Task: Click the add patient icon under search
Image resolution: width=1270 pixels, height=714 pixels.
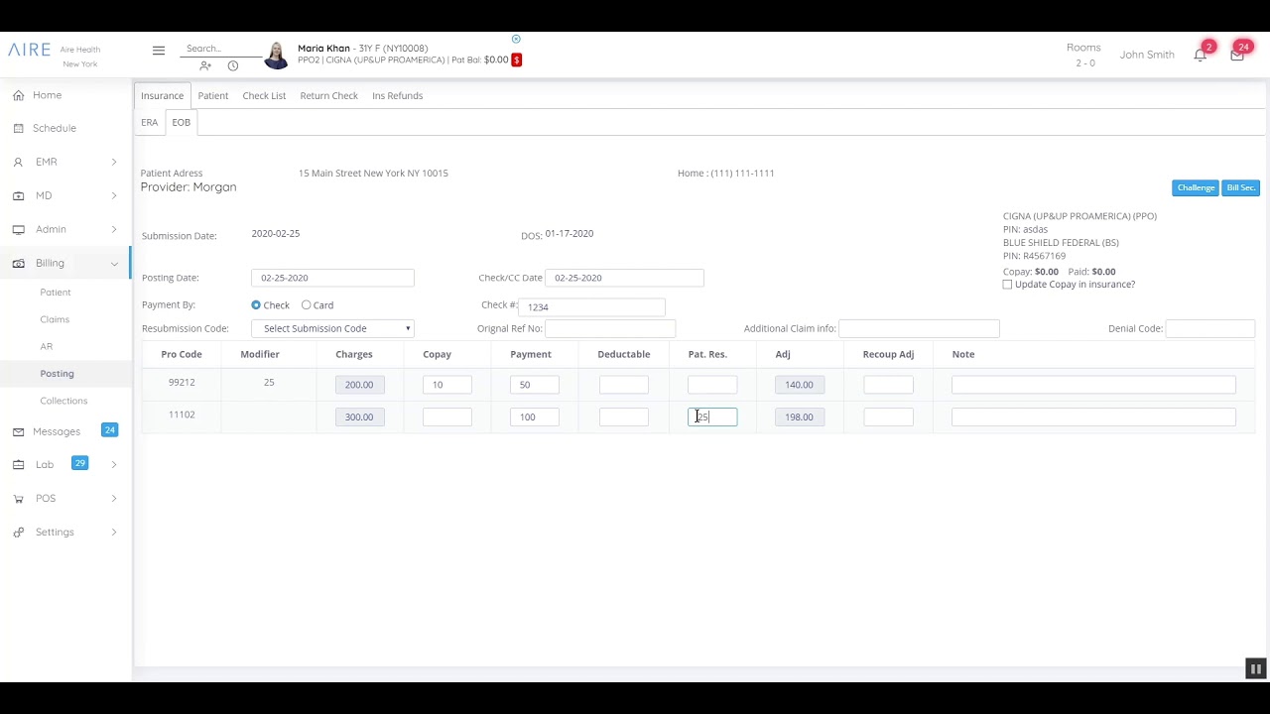Action: coord(205,65)
